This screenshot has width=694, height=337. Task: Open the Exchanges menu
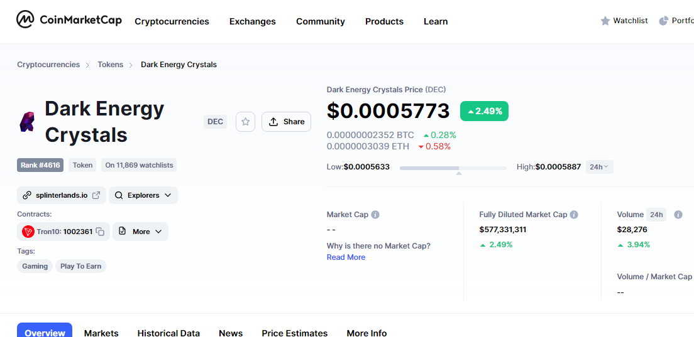252,21
